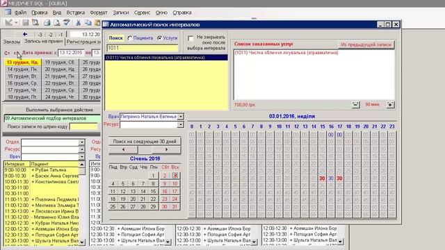This screenshot has height=250, width=445.
Task: Select 09.Автоматический подбор интервалов action
Action: tap(52, 119)
